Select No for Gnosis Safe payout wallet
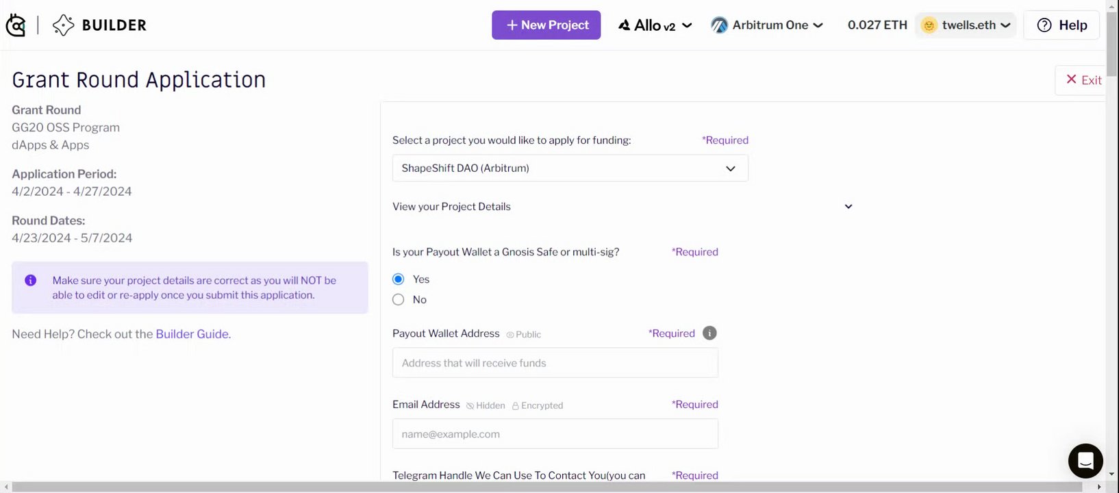Screen dimensions: 1119x493 tap(399, 300)
